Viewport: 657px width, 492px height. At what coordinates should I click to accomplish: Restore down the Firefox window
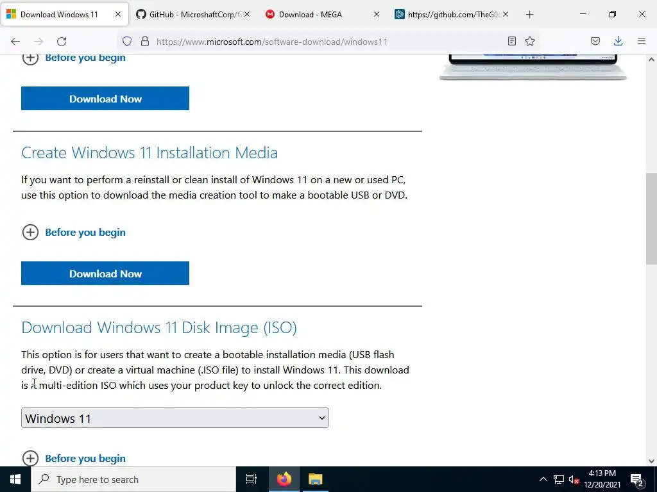(613, 14)
